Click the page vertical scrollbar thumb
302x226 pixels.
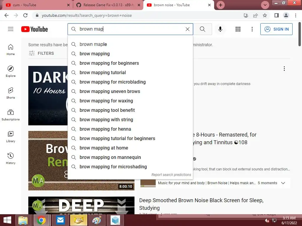click(x=300, y=34)
